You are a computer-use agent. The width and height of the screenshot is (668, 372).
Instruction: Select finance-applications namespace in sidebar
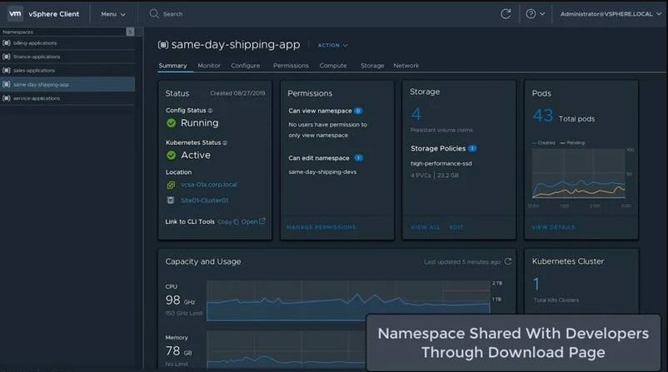tap(67, 57)
